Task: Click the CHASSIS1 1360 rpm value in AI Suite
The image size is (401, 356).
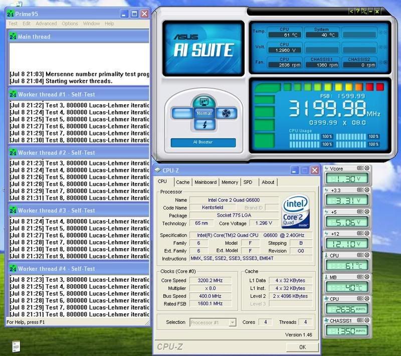Action: pos(322,65)
